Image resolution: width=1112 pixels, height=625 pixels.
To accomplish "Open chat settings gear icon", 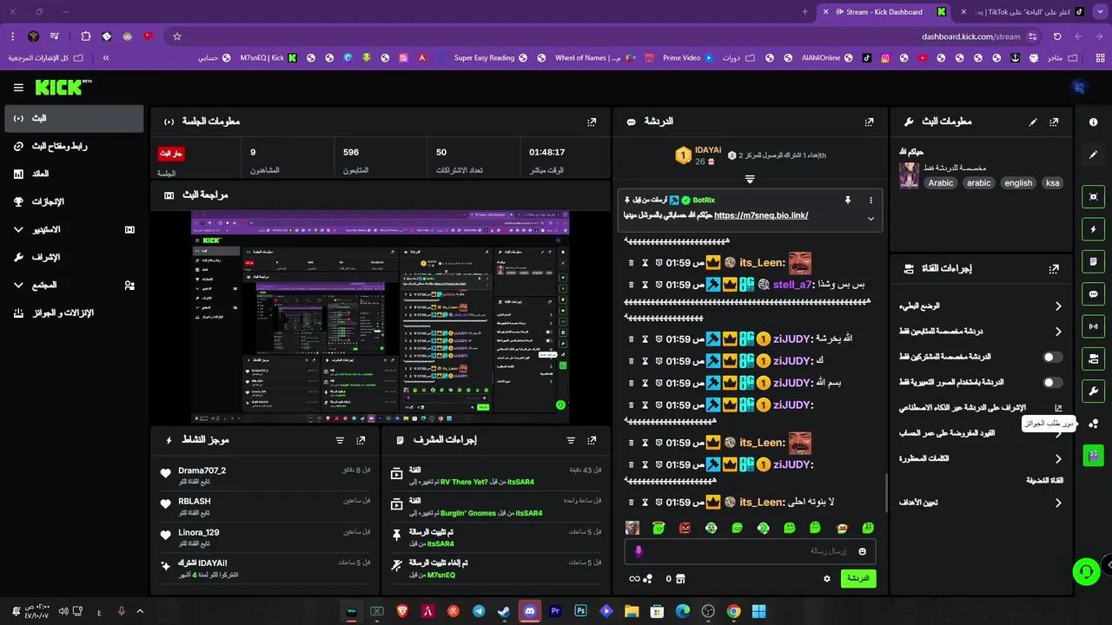I will pyautogui.click(x=827, y=579).
